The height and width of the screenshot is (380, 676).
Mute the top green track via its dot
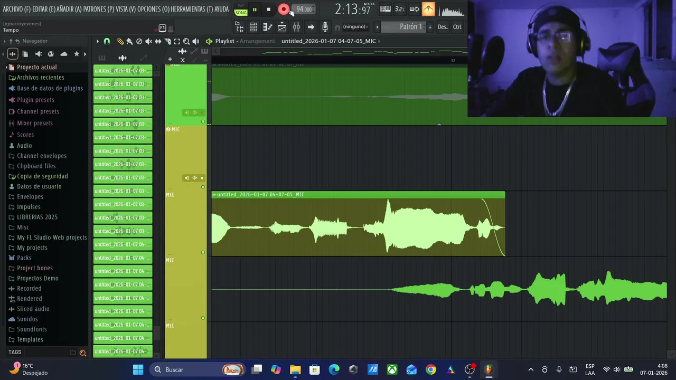point(203,121)
